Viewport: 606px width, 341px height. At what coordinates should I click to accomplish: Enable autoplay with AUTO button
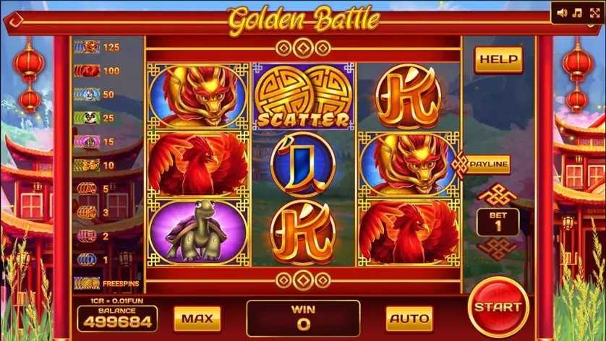(409, 319)
